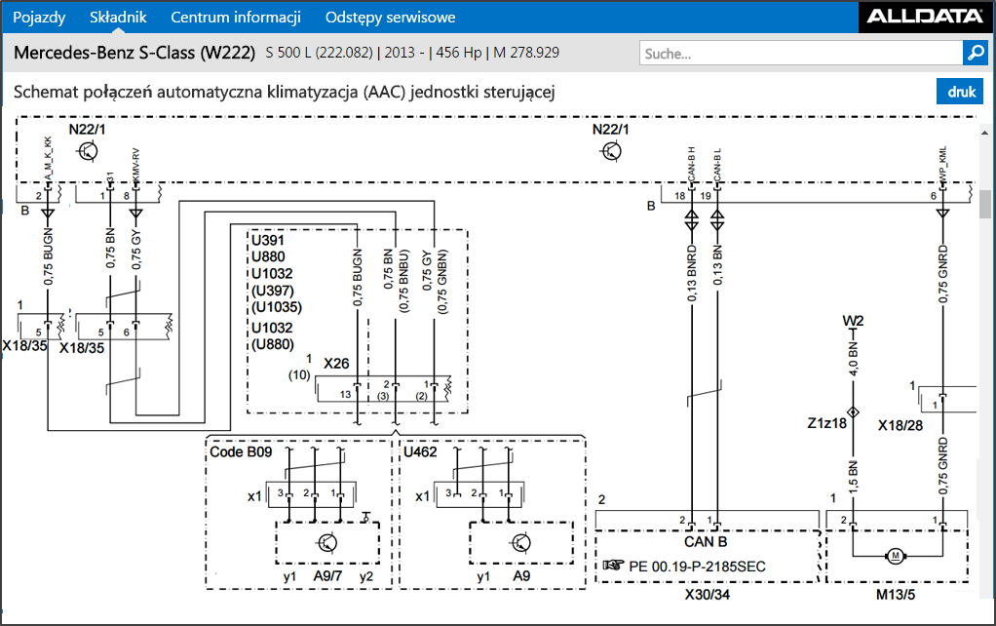Click the X30/34 connector label
The width and height of the screenshot is (996, 626).
pyautogui.click(x=707, y=595)
